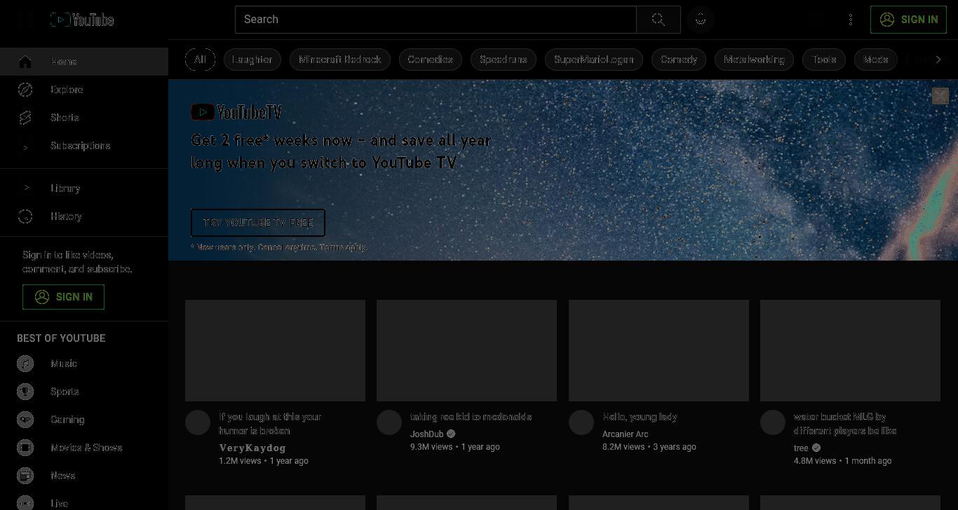Screen dimensions: 958x510
Task: Select the Tools filter chip
Action: click(824, 60)
